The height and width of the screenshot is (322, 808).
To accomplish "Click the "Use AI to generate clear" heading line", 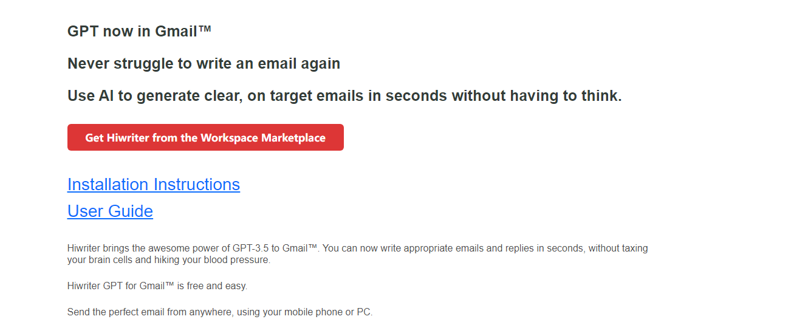I will [x=344, y=96].
